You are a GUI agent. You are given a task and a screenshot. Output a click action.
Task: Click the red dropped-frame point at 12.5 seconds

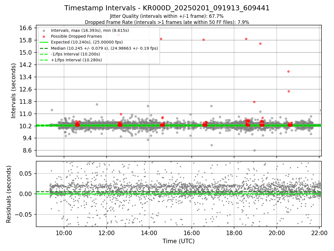point(289,91)
